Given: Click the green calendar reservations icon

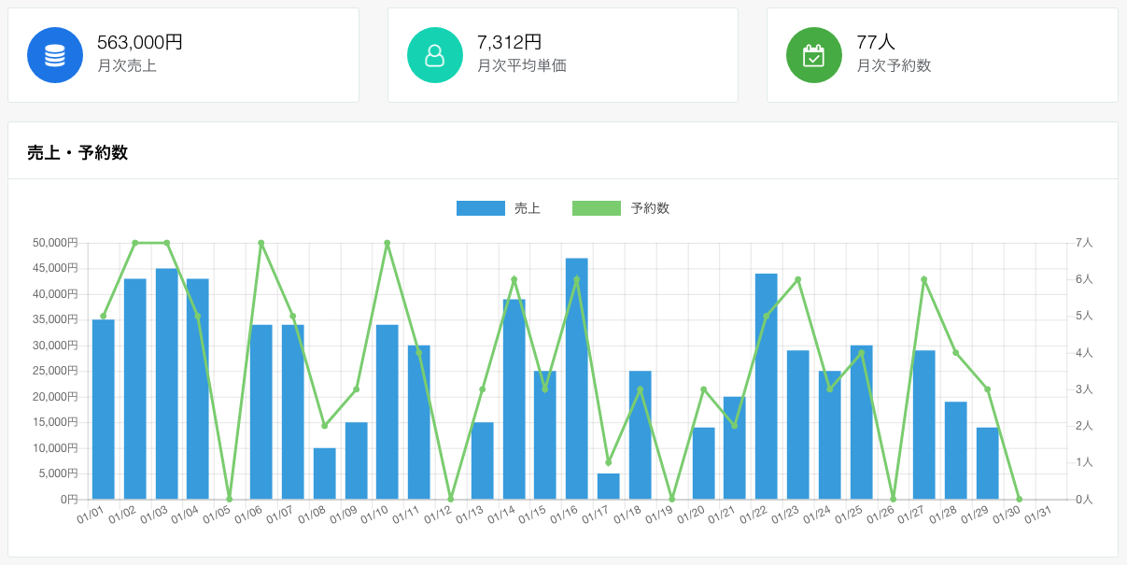Looking at the screenshot, I should pos(813,55).
